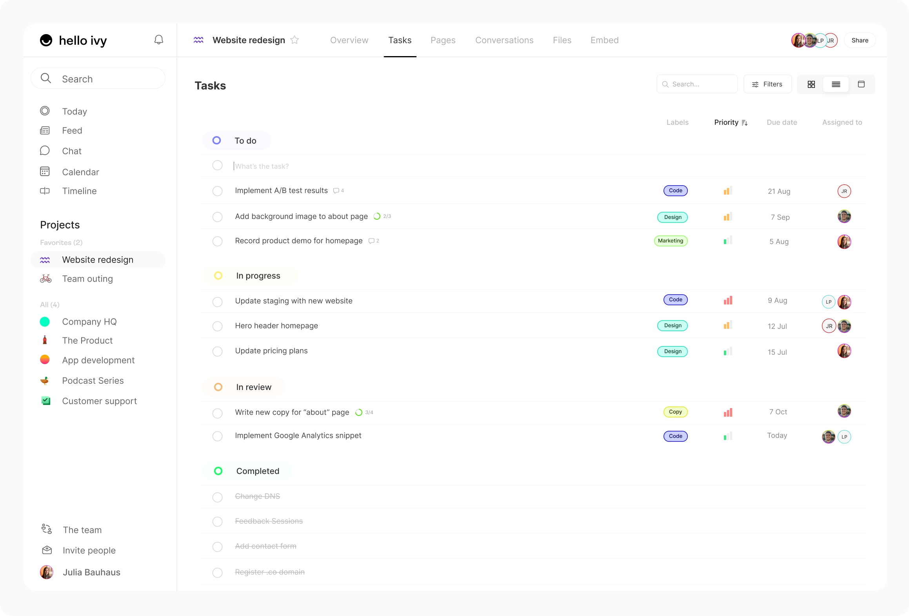Uncheck the Change DNS task
This screenshot has height=616, width=909.
[217, 497]
